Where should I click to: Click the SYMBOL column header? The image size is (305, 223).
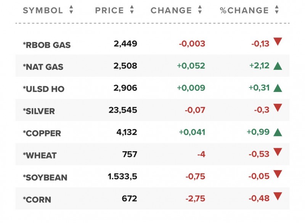pyautogui.click(x=43, y=10)
